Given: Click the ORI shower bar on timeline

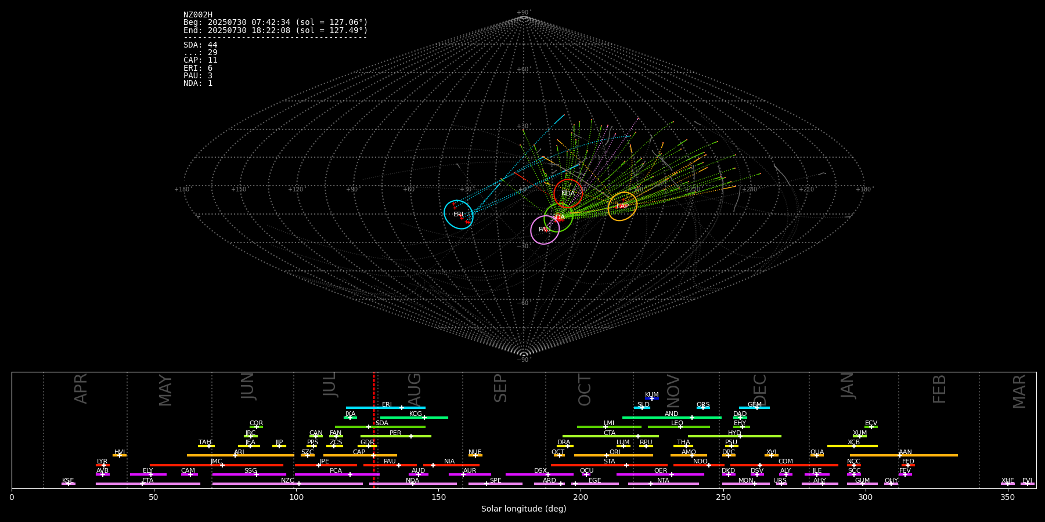Looking at the screenshot, I should pos(614,455).
